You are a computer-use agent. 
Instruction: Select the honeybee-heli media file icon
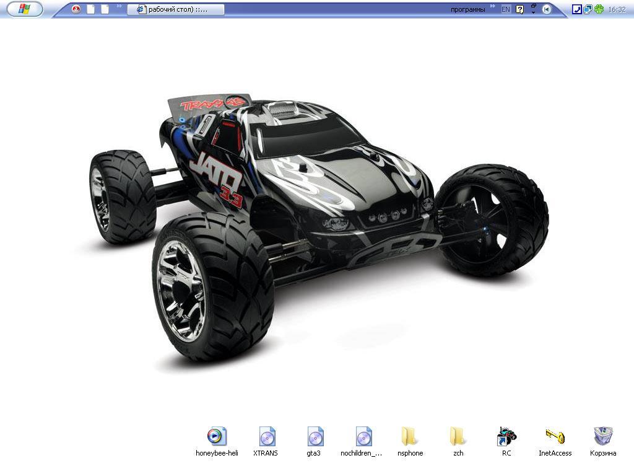coord(217,436)
